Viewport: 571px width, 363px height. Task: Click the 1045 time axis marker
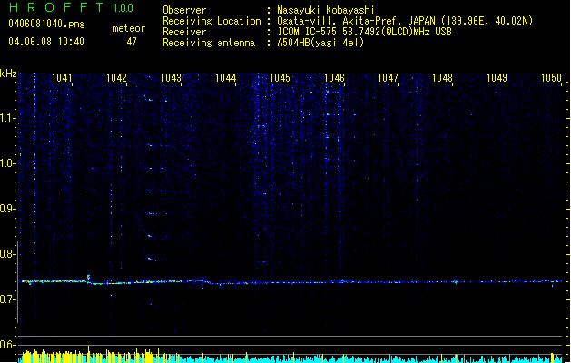pos(280,78)
